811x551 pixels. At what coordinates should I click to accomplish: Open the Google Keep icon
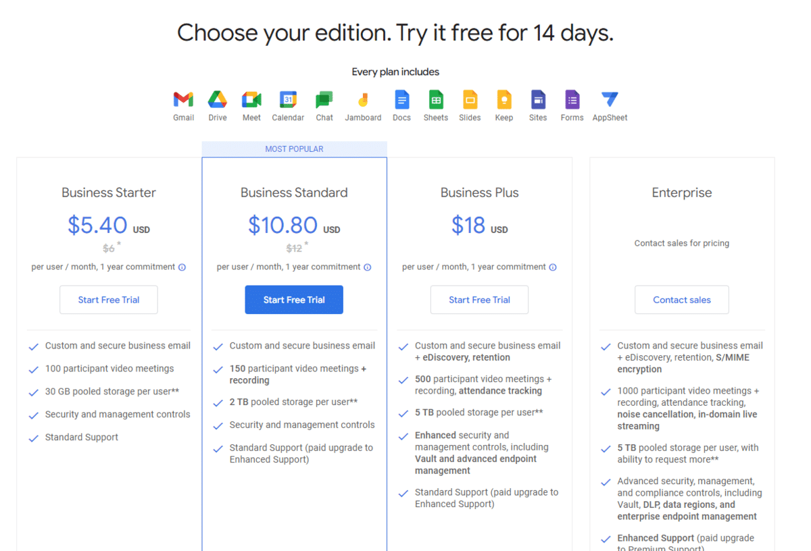[503, 100]
